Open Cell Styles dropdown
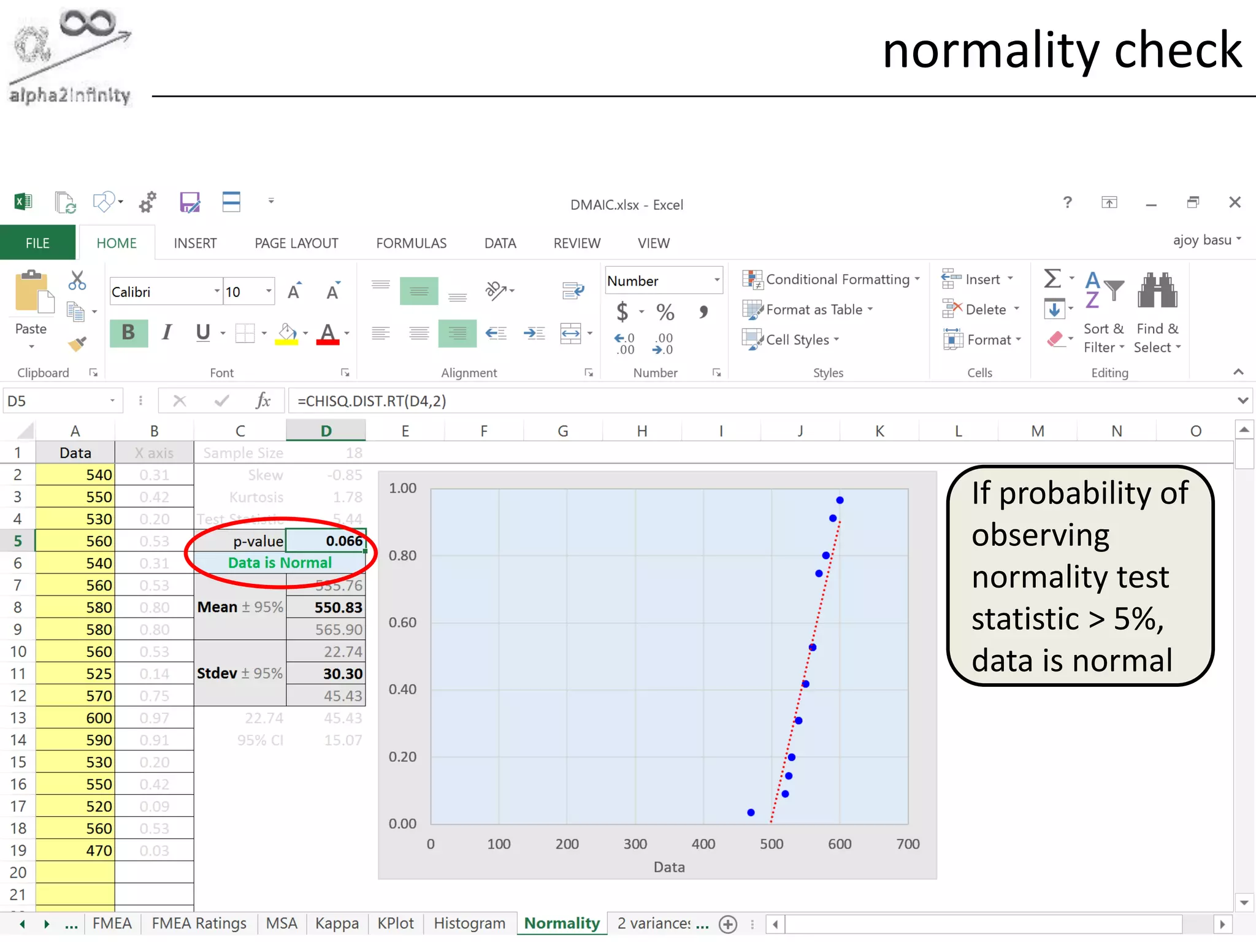 click(x=790, y=339)
